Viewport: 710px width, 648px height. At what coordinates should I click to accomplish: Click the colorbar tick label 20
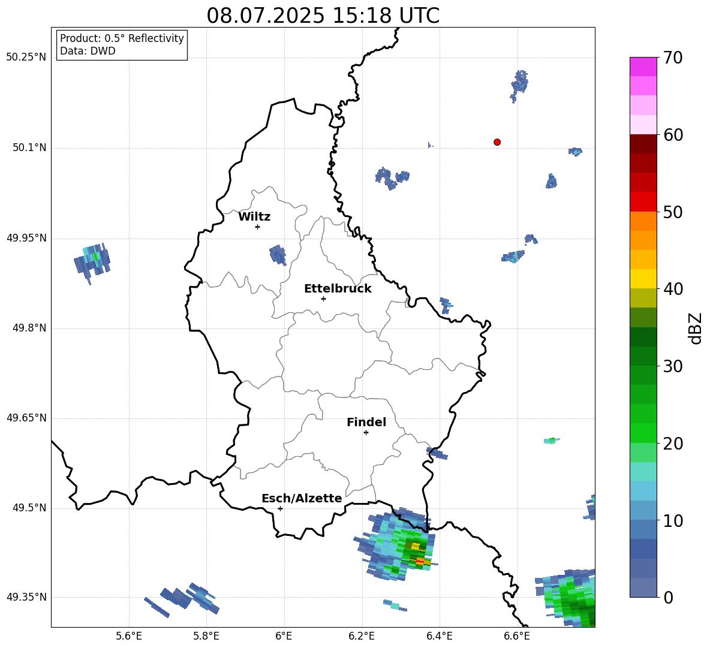673,444
